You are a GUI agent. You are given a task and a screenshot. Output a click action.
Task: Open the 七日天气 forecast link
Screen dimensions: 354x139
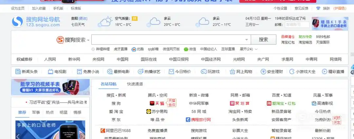point(78,25)
